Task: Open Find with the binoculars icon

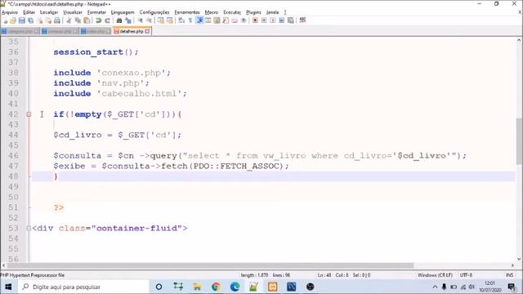Action: pos(119,20)
